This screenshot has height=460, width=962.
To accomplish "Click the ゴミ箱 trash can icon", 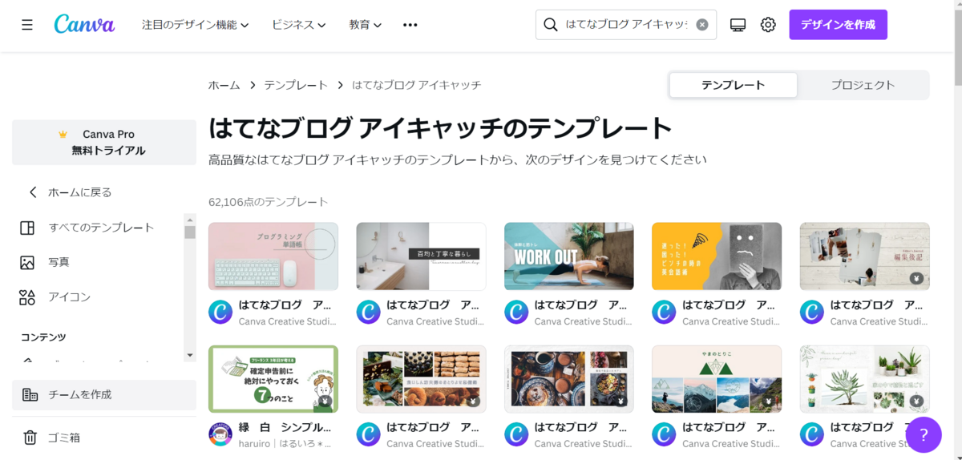I will pyautogui.click(x=30, y=438).
